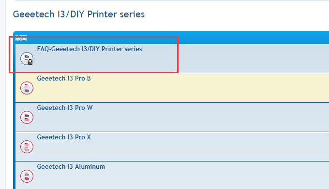The height and width of the screenshot is (189, 329).
Task: Go to the Geeetech I3 Pro W forum
Action: [65, 108]
